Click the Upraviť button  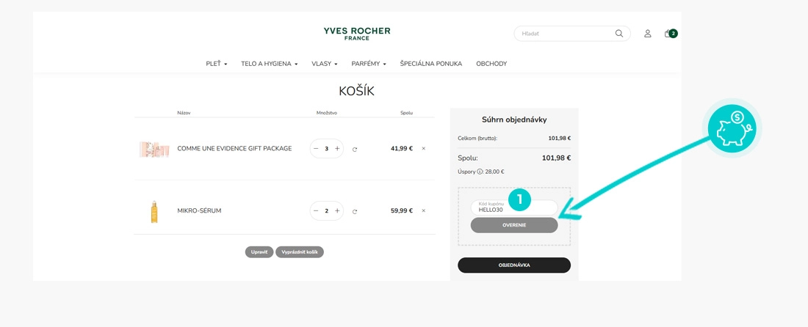[x=259, y=252]
